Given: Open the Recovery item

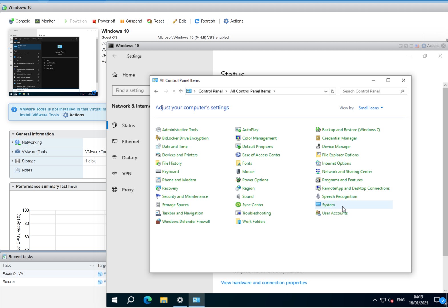Looking at the screenshot, I should (x=167, y=188).
